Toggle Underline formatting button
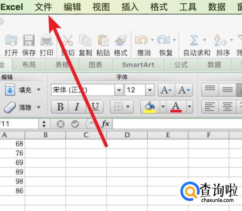Image resolution: width=242 pixels, height=211 pixels. (x=94, y=107)
